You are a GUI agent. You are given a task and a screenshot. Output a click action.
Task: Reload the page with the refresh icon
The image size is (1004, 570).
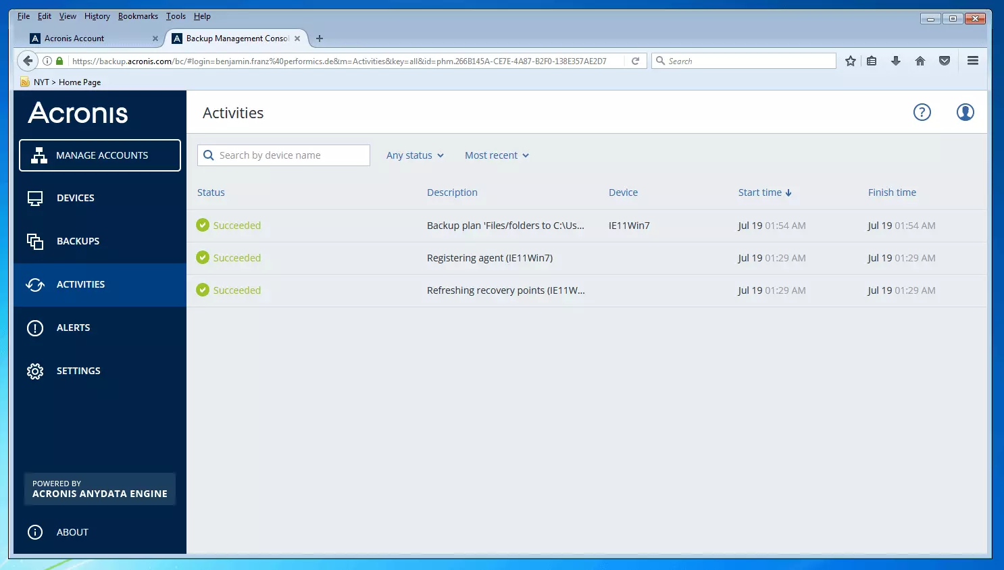point(636,61)
